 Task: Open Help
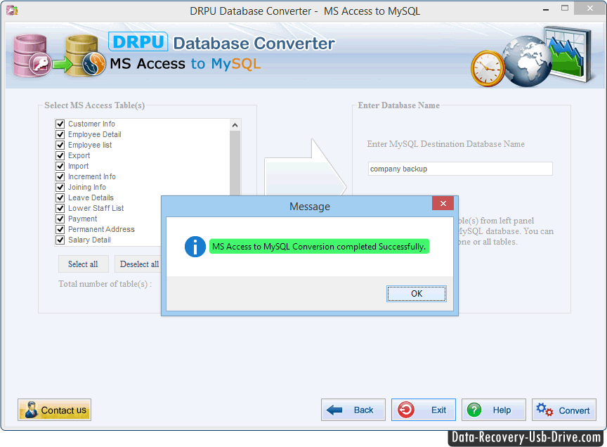point(494,410)
